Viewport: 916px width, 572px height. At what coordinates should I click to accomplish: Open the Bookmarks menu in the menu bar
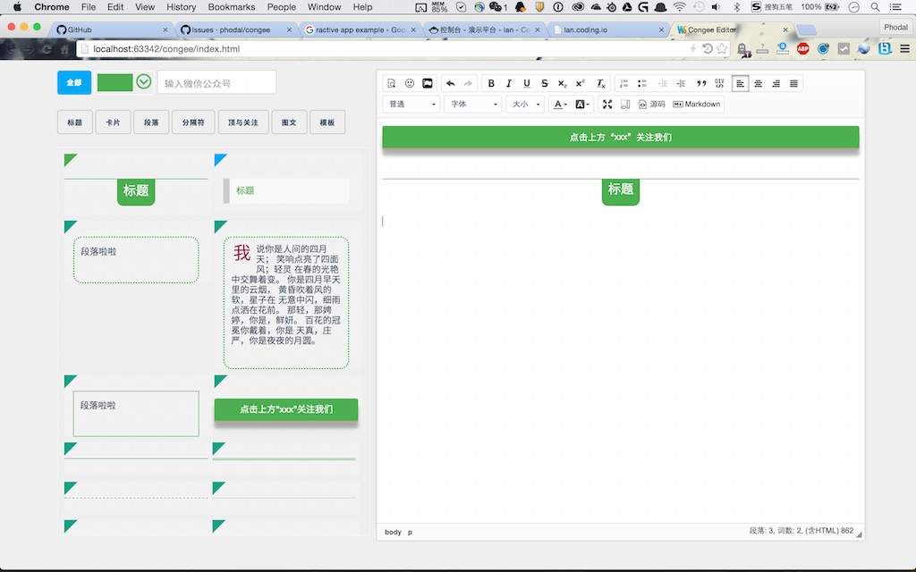point(231,7)
